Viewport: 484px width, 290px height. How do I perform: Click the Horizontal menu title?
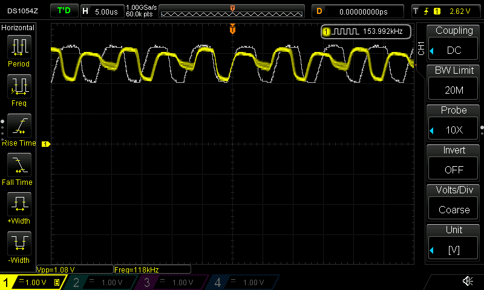(18, 28)
